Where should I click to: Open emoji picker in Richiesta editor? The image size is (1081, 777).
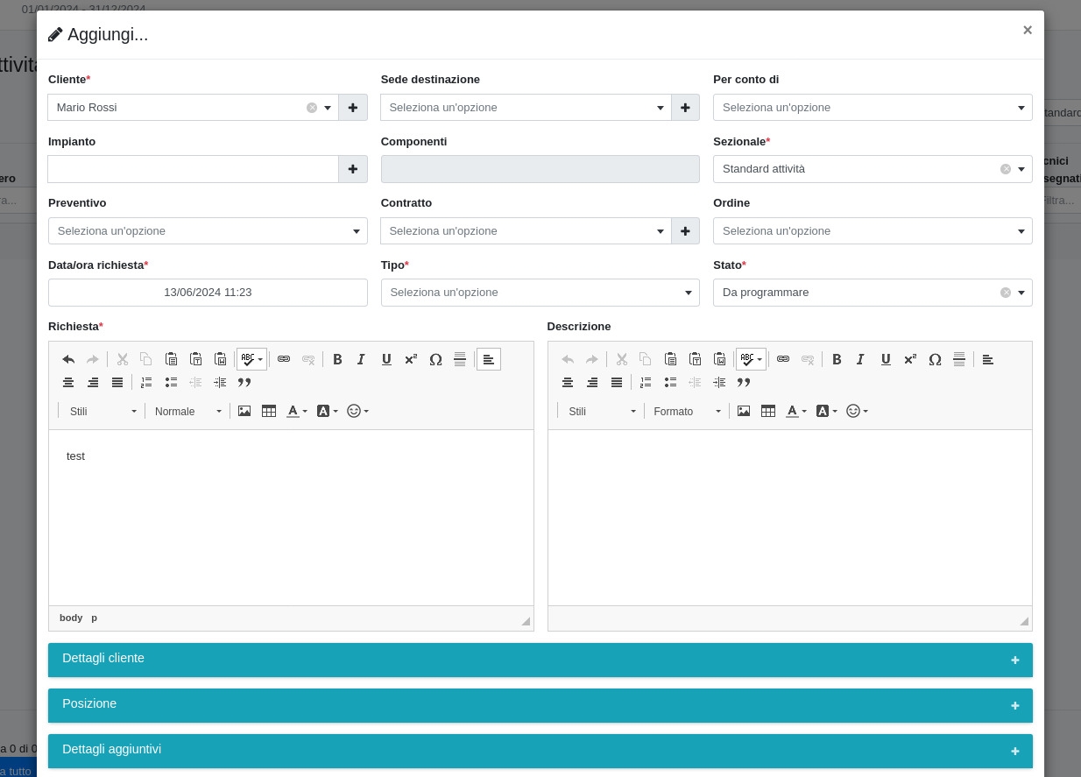[x=357, y=411]
